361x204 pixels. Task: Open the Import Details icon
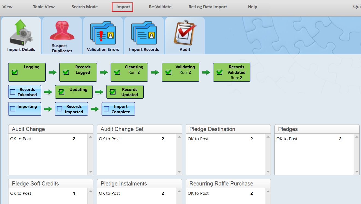[21, 33]
